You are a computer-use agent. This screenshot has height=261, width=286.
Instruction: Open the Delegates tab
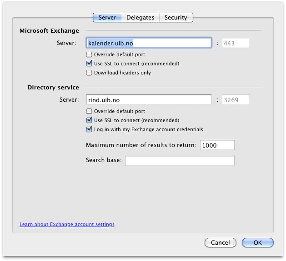[x=140, y=18]
